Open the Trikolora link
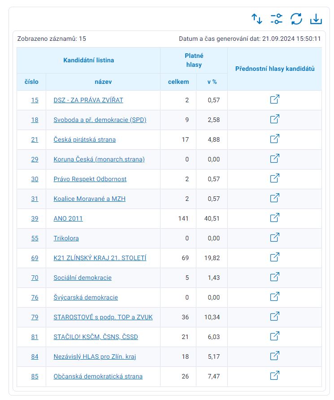The height and width of the screenshot is (400, 334). pyautogui.click(x=66, y=238)
